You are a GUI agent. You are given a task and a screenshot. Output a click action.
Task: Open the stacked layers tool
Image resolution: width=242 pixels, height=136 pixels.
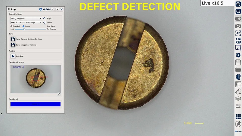[238, 99]
